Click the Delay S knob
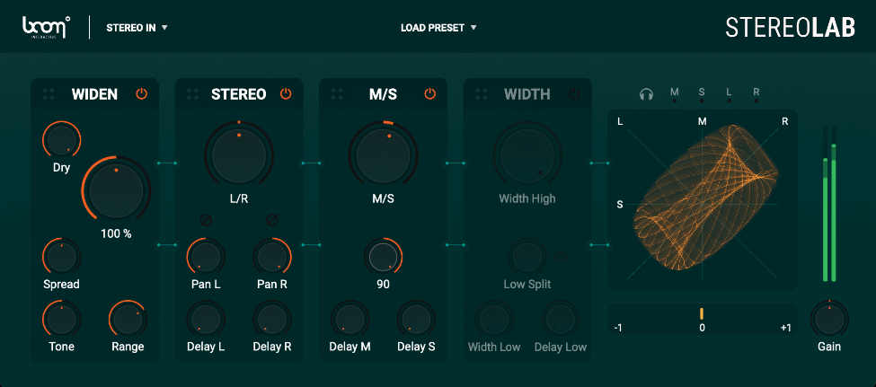 [416, 320]
